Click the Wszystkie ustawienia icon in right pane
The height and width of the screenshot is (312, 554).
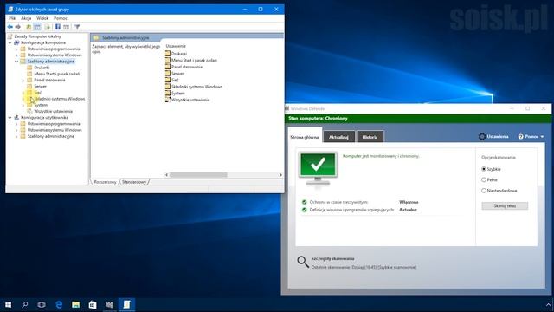(168, 100)
